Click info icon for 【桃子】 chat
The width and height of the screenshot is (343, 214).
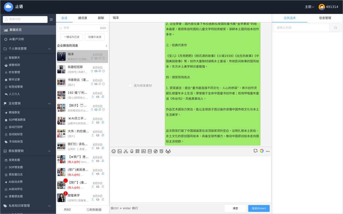coord(104,110)
